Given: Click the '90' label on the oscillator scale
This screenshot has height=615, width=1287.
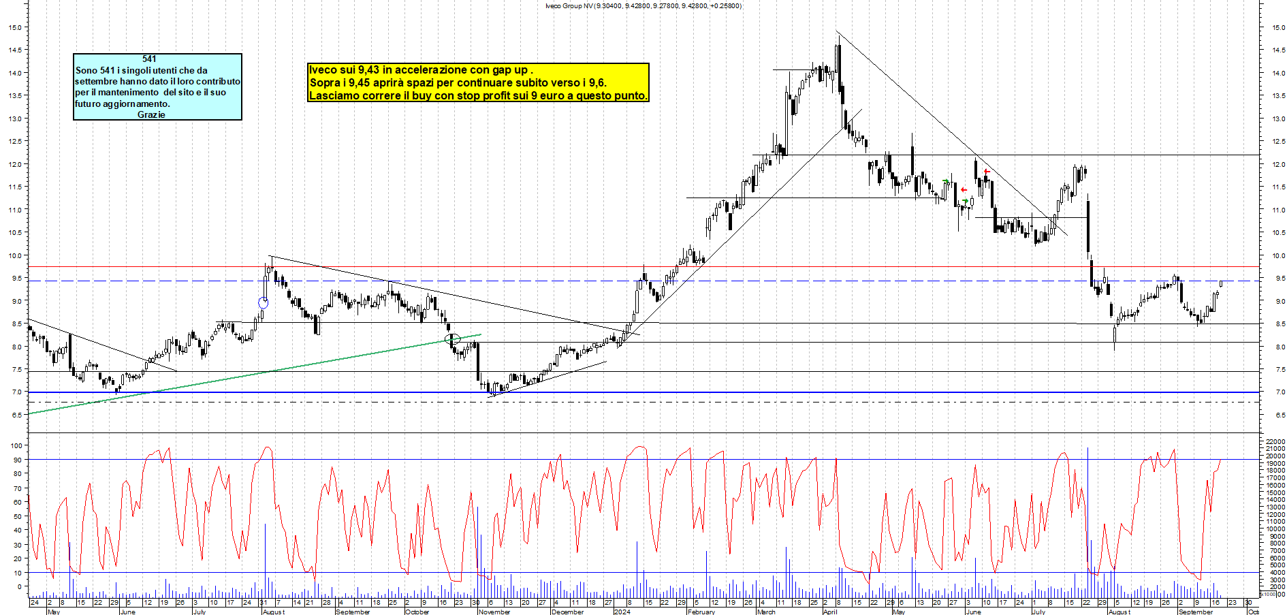Looking at the screenshot, I should 17,460.
